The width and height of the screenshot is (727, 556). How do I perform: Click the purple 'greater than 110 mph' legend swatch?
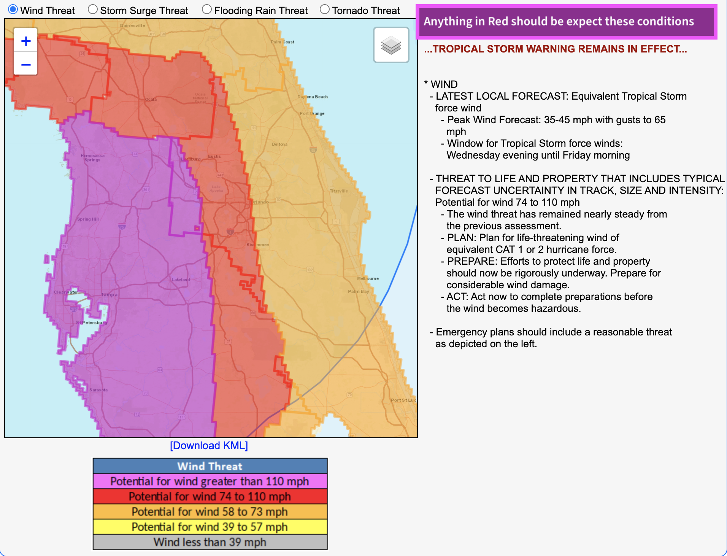tap(210, 481)
